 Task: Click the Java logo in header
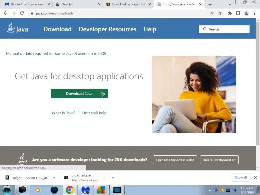coord(18,27)
